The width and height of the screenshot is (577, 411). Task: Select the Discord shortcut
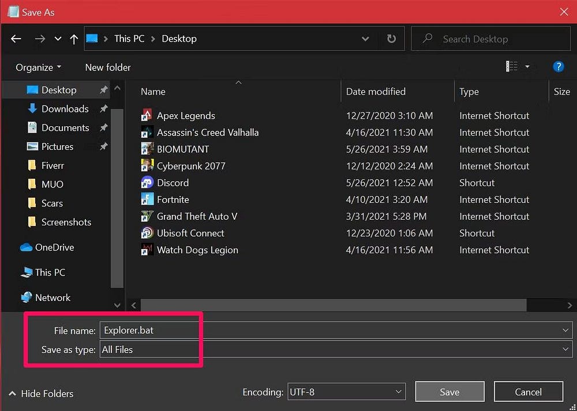[173, 183]
